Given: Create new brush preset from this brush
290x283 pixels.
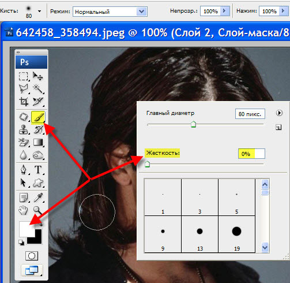Looking at the screenshot, I should (278, 127).
